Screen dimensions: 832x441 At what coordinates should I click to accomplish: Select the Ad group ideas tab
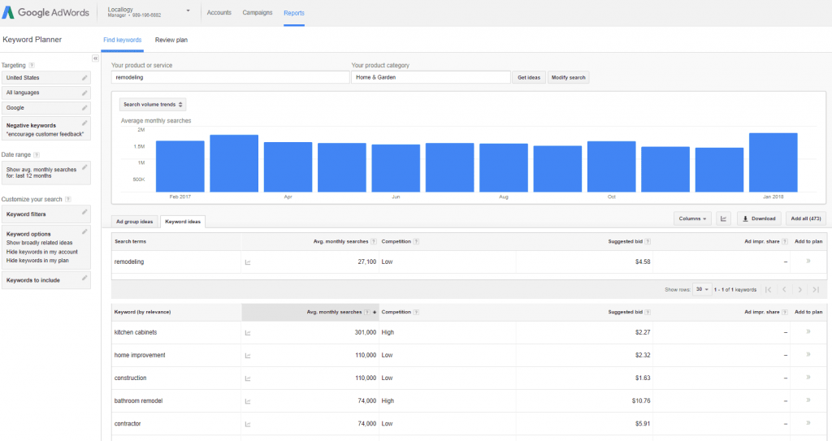pos(135,222)
